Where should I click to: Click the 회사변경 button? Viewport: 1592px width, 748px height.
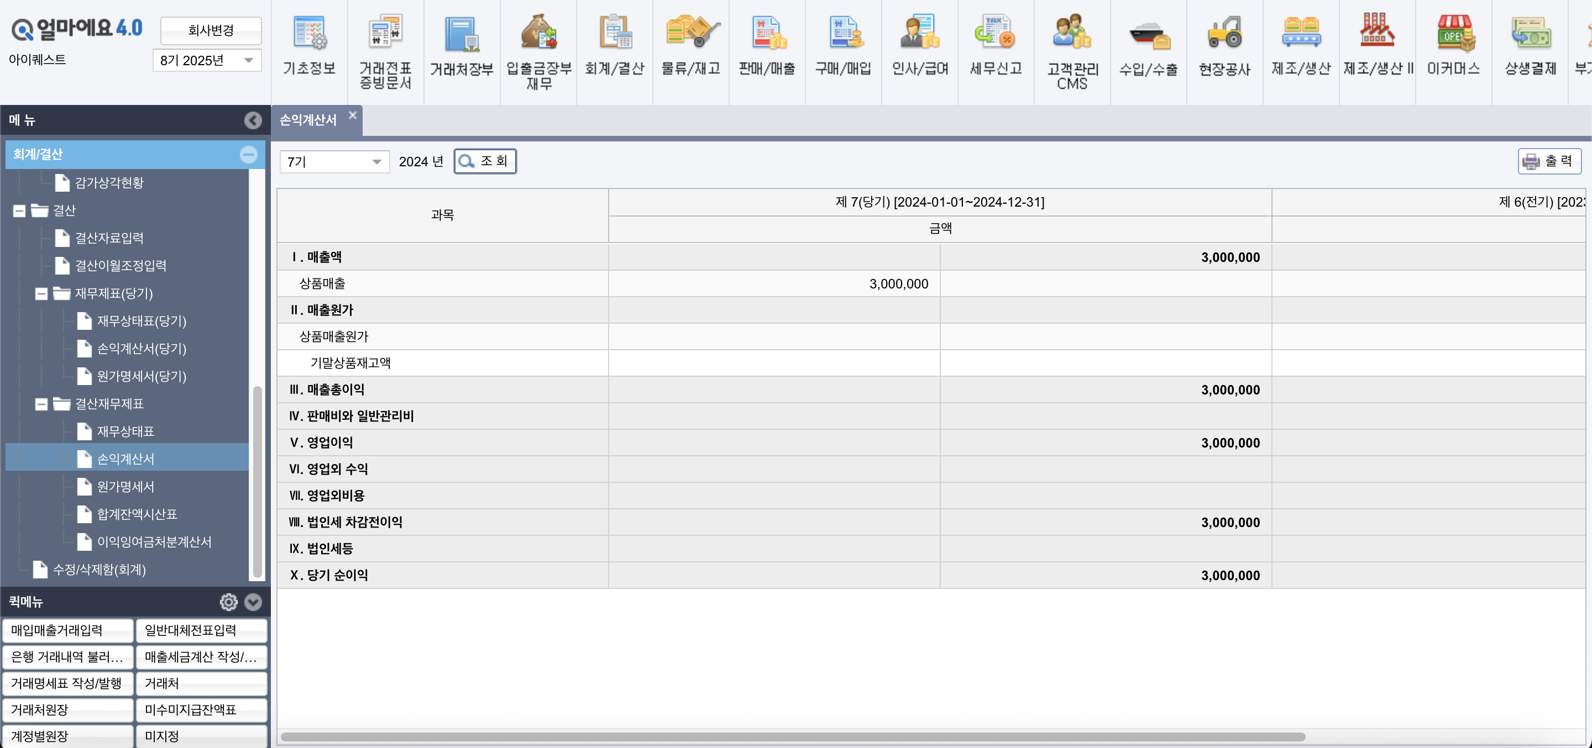(211, 30)
